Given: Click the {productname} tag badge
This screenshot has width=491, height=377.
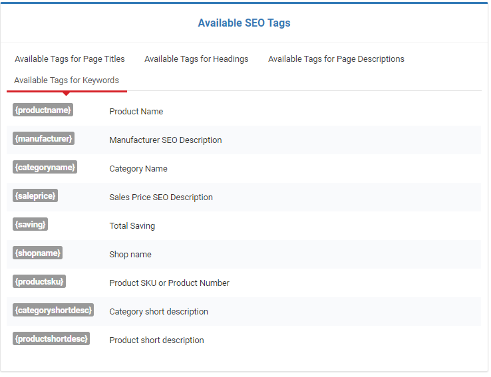Looking at the screenshot, I should pyautogui.click(x=43, y=110).
